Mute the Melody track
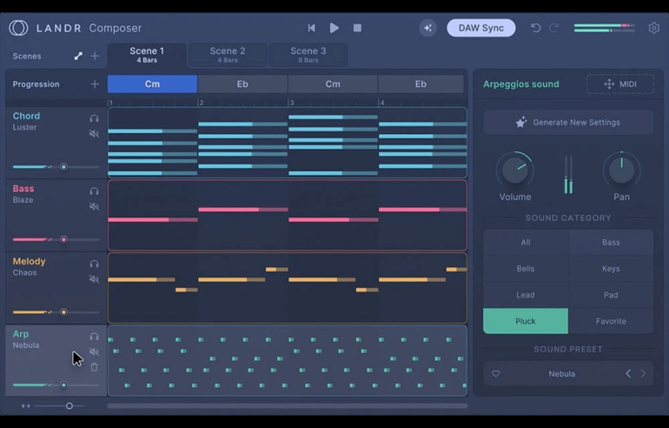669x428 pixels. click(94, 279)
